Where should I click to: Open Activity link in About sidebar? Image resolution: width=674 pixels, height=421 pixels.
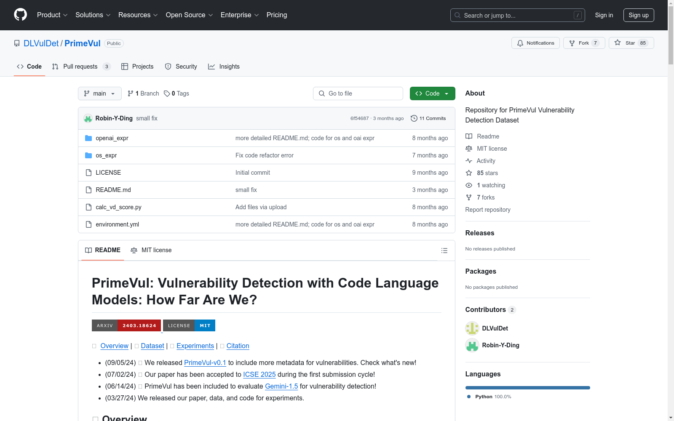480,161
